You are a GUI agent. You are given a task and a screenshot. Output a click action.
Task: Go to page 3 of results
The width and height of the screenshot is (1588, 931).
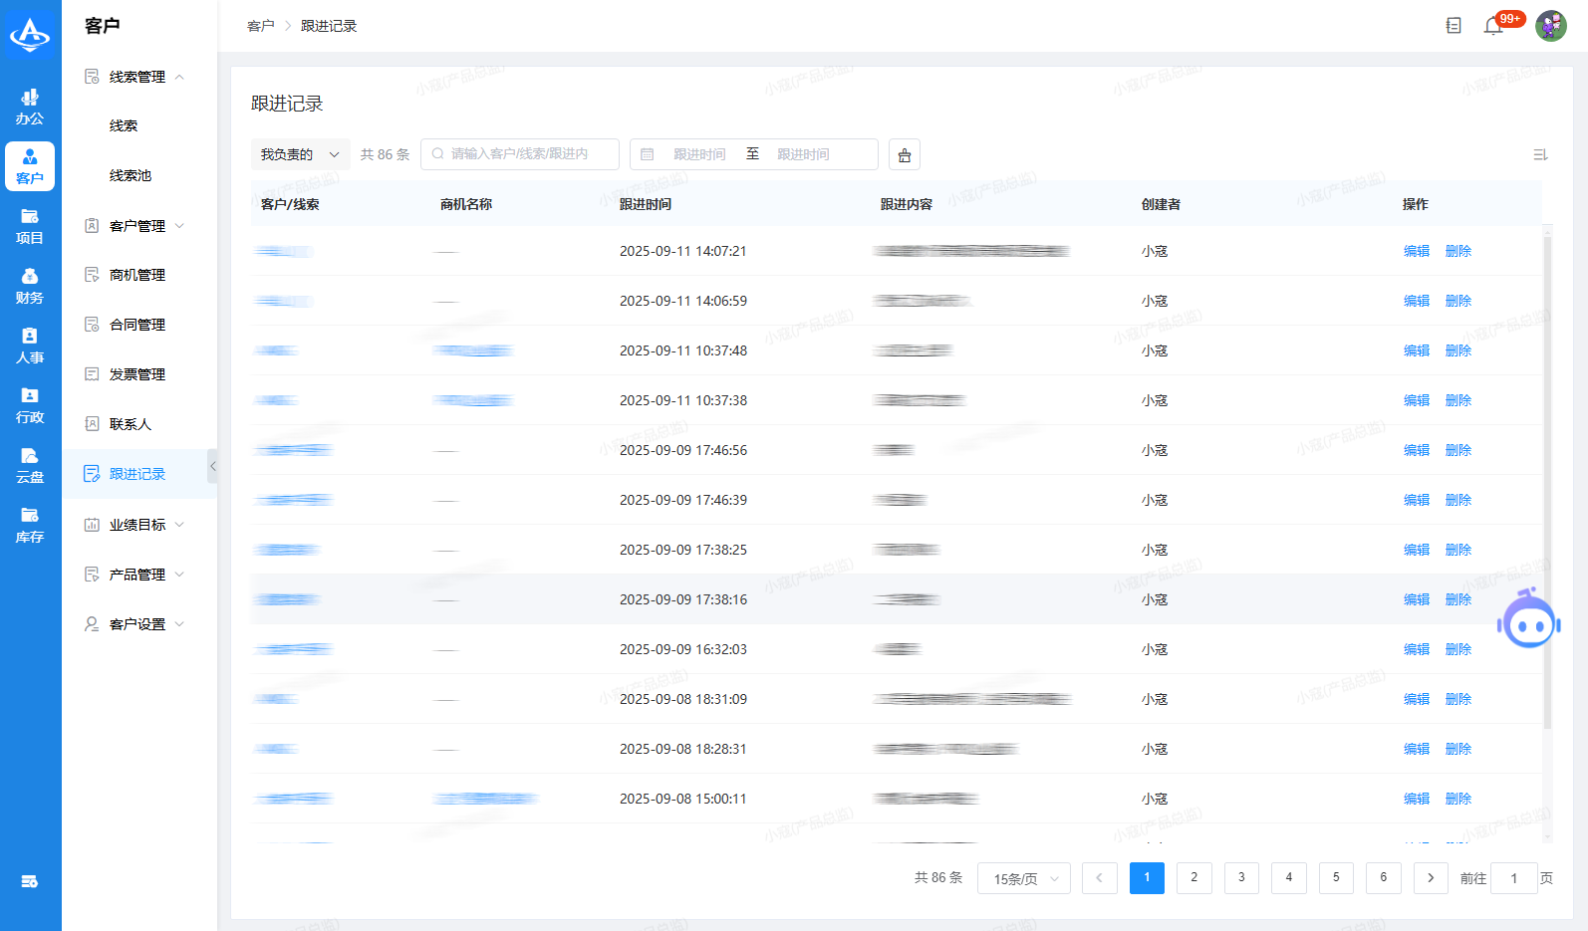[1241, 877]
